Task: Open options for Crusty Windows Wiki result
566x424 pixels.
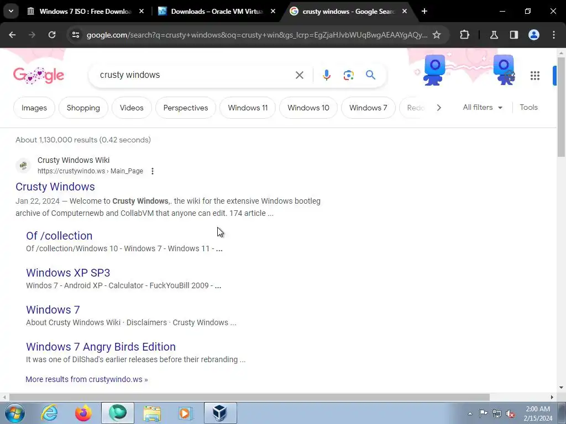Action: pyautogui.click(x=153, y=171)
